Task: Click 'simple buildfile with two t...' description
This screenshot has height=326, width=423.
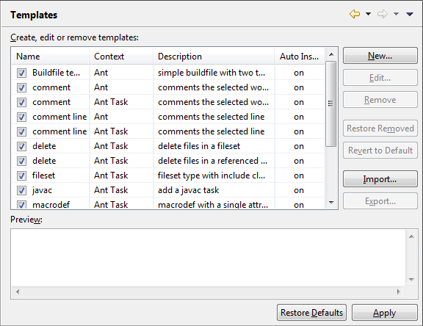Action: coord(211,73)
